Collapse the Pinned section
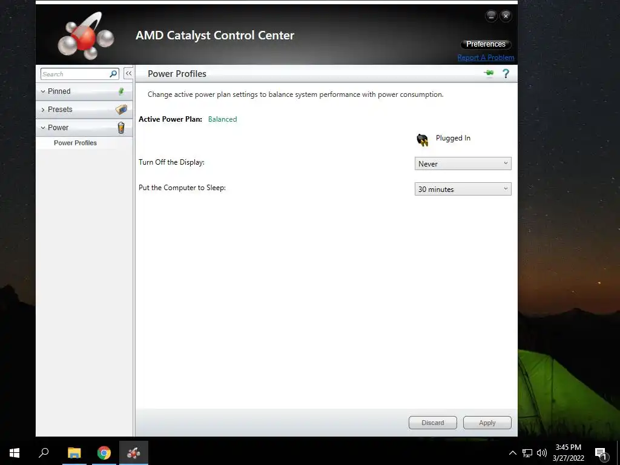The width and height of the screenshot is (620, 465). point(43,91)
